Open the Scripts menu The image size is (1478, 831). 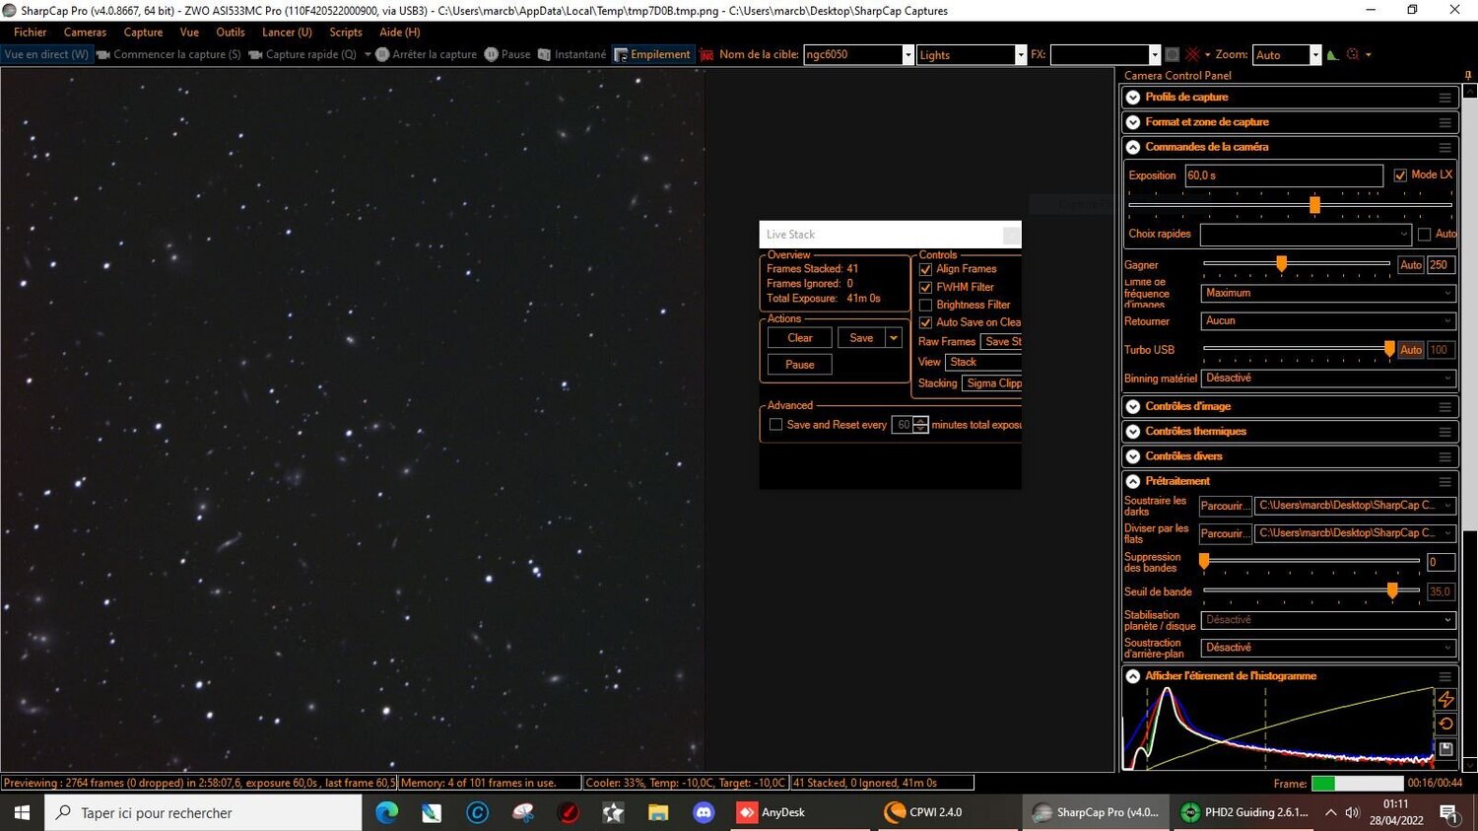click(345, 32)
